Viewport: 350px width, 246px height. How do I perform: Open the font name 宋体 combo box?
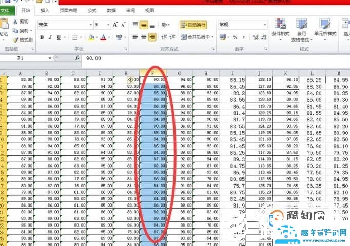[x=65, y=25]
